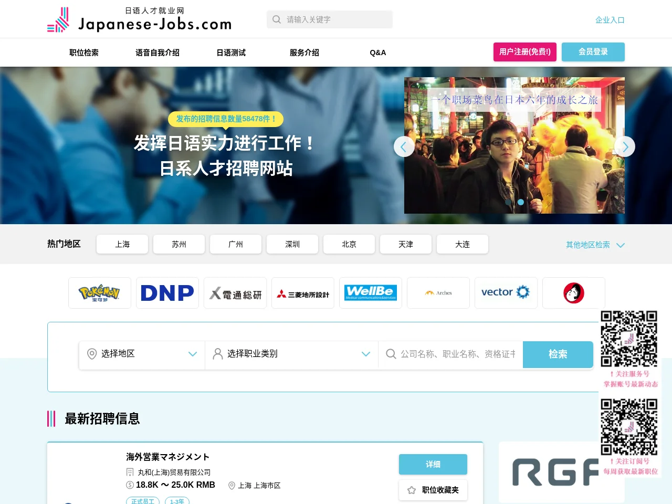Click the Japanese-Jobs.com logo
Screen dimensions: 672x504
139,19
